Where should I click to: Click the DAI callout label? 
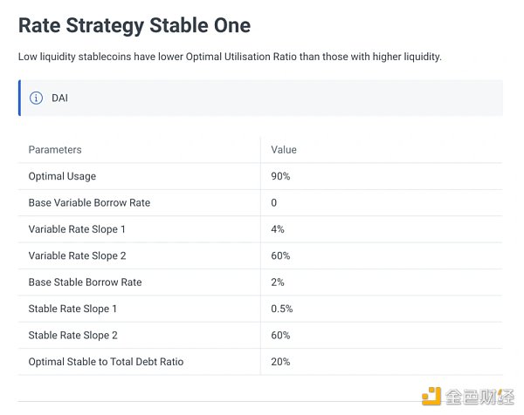coord(59,98)
